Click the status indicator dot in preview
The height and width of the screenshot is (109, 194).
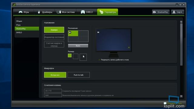click(x=129, y=48)
